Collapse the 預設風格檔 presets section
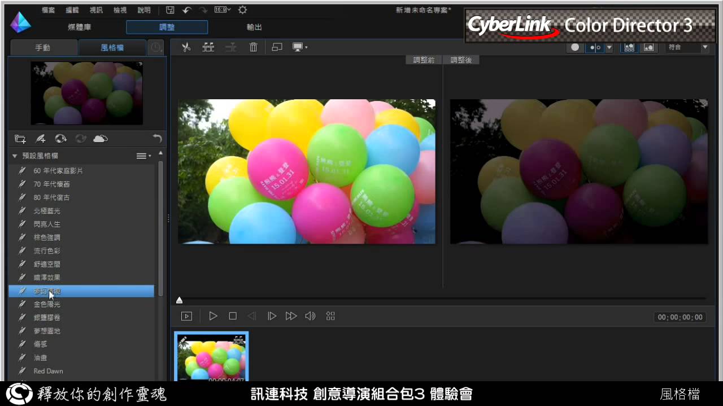Screen dimensions: 723x406 [15, 156]
